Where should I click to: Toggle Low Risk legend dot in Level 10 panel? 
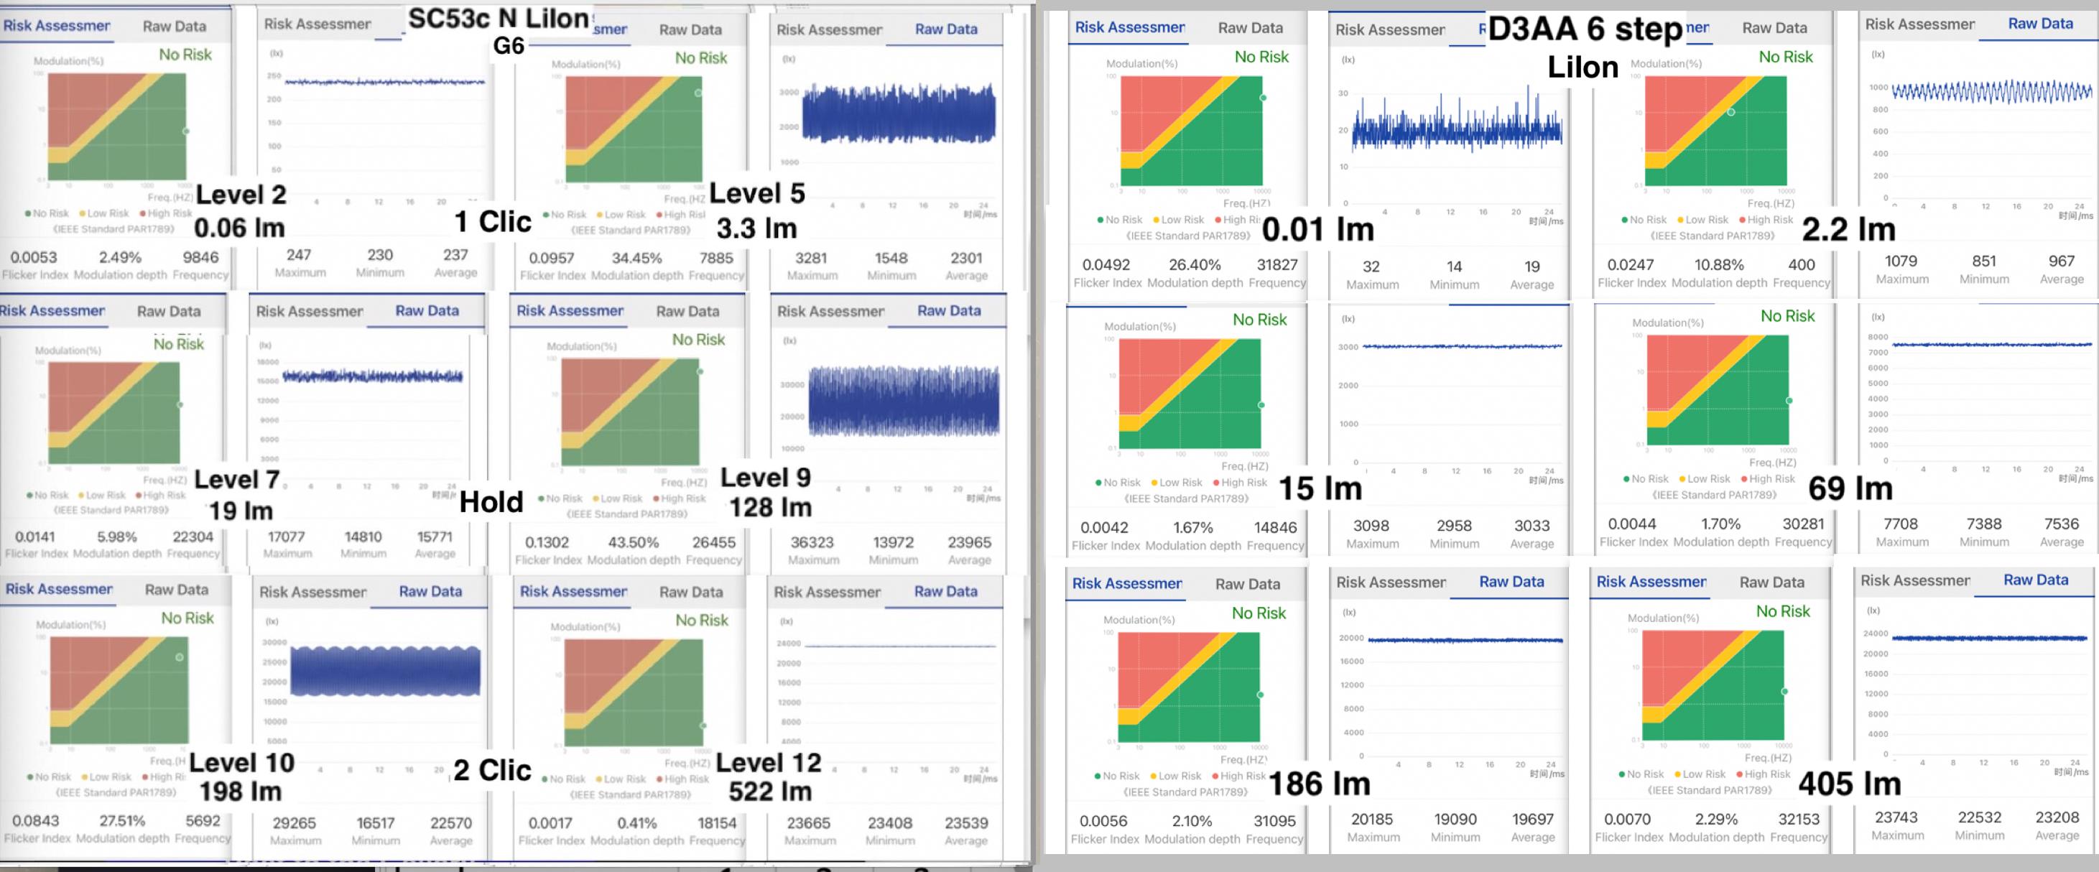pos(85,777)
